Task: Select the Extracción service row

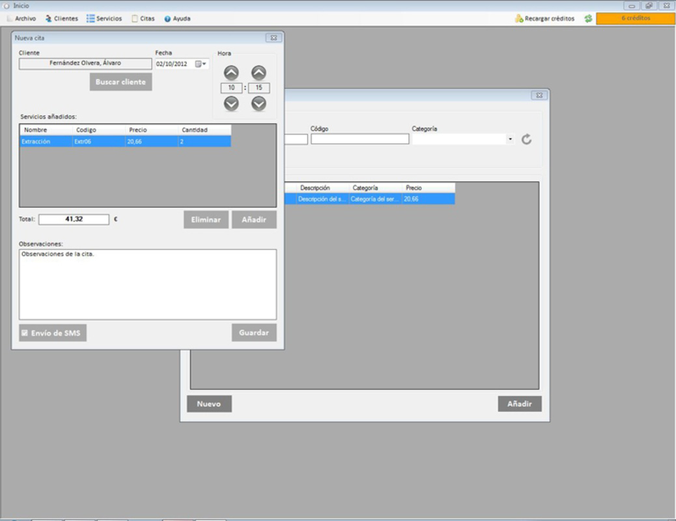Action: [126, 141]
